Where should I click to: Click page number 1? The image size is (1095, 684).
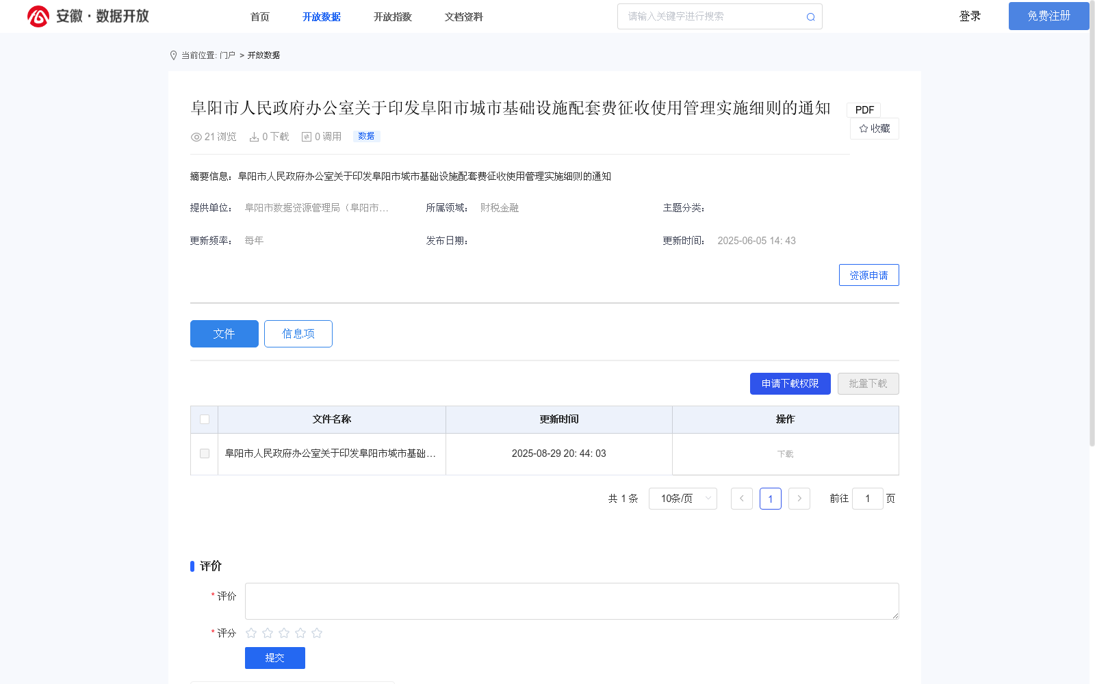(x=771, y=499)
